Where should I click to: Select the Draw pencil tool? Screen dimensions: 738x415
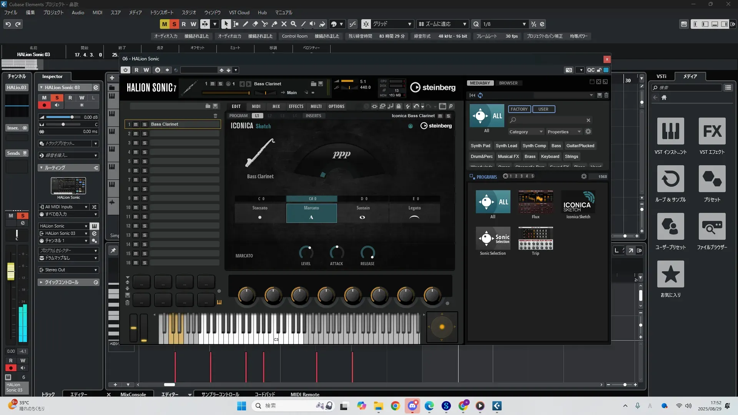[x=246, y=24]
